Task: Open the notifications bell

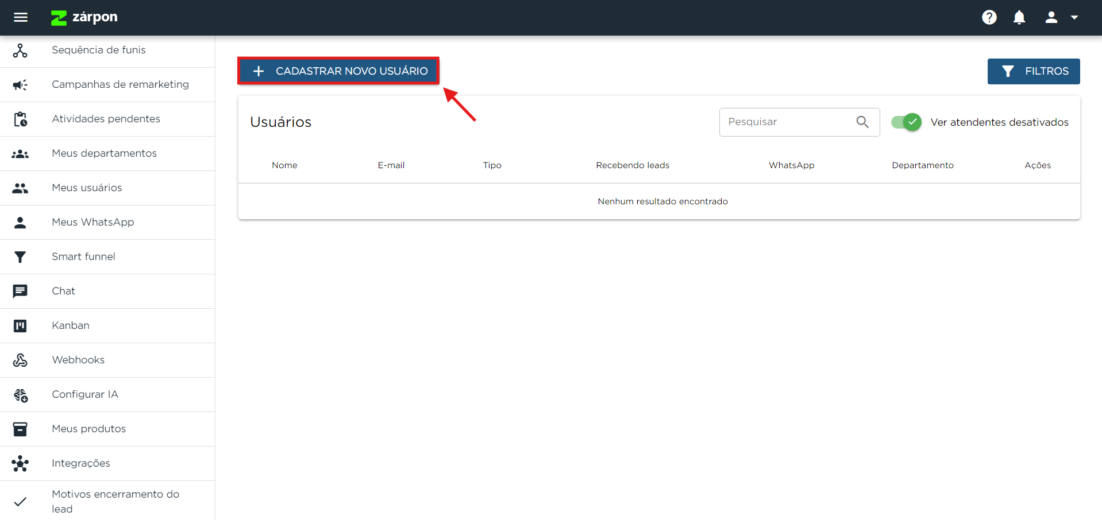Action: click(x=1019, y=17)
